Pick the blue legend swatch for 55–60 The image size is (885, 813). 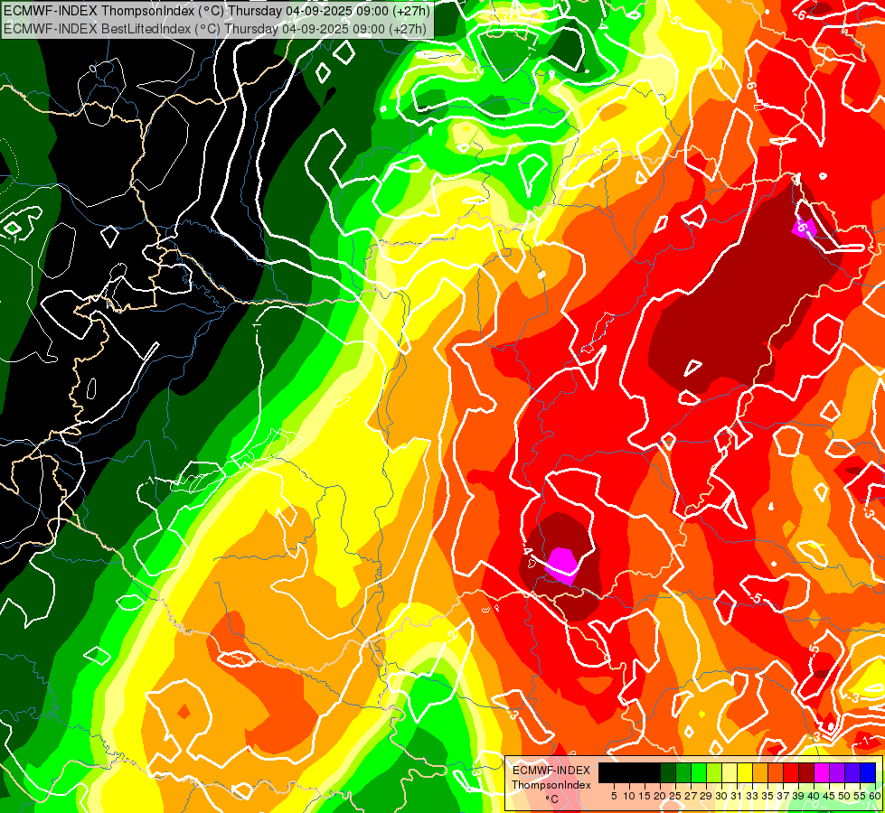868,772
